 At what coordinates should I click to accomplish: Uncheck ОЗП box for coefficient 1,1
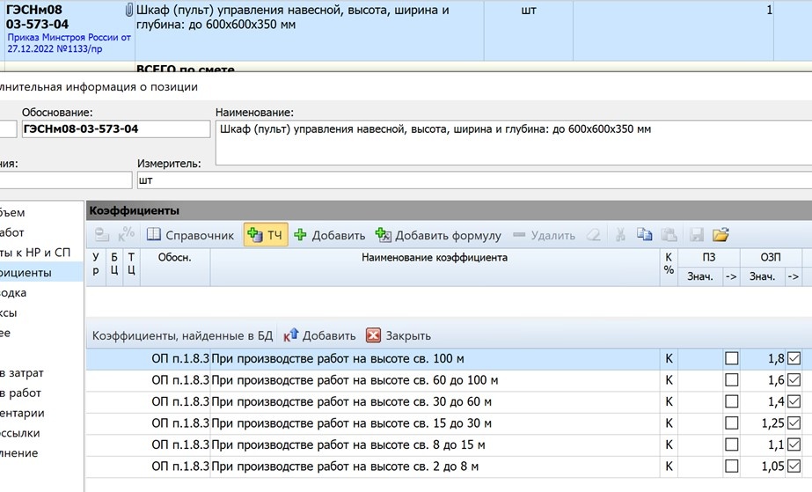794,444
